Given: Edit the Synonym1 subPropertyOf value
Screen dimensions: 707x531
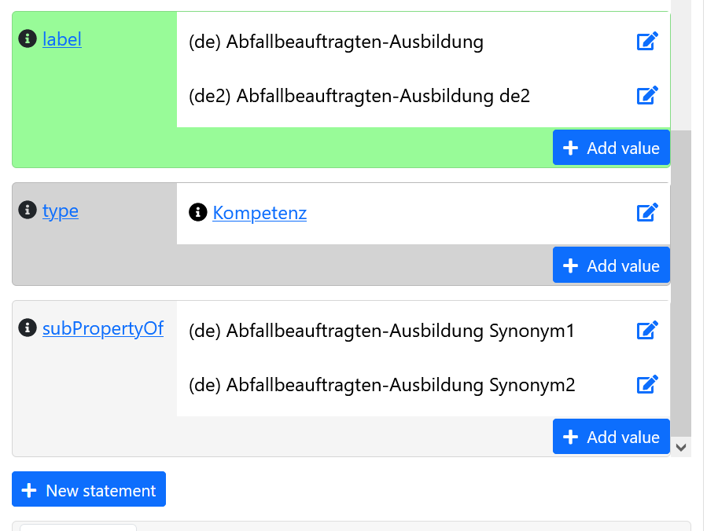Looking at the screenshot, I should coord(647,330).
